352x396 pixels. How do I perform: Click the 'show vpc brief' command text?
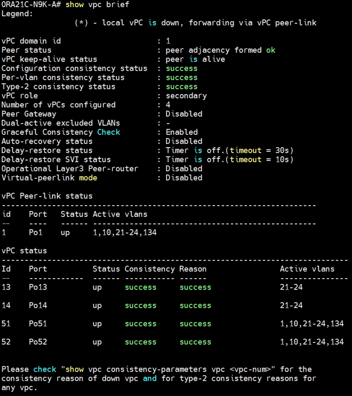98,5
